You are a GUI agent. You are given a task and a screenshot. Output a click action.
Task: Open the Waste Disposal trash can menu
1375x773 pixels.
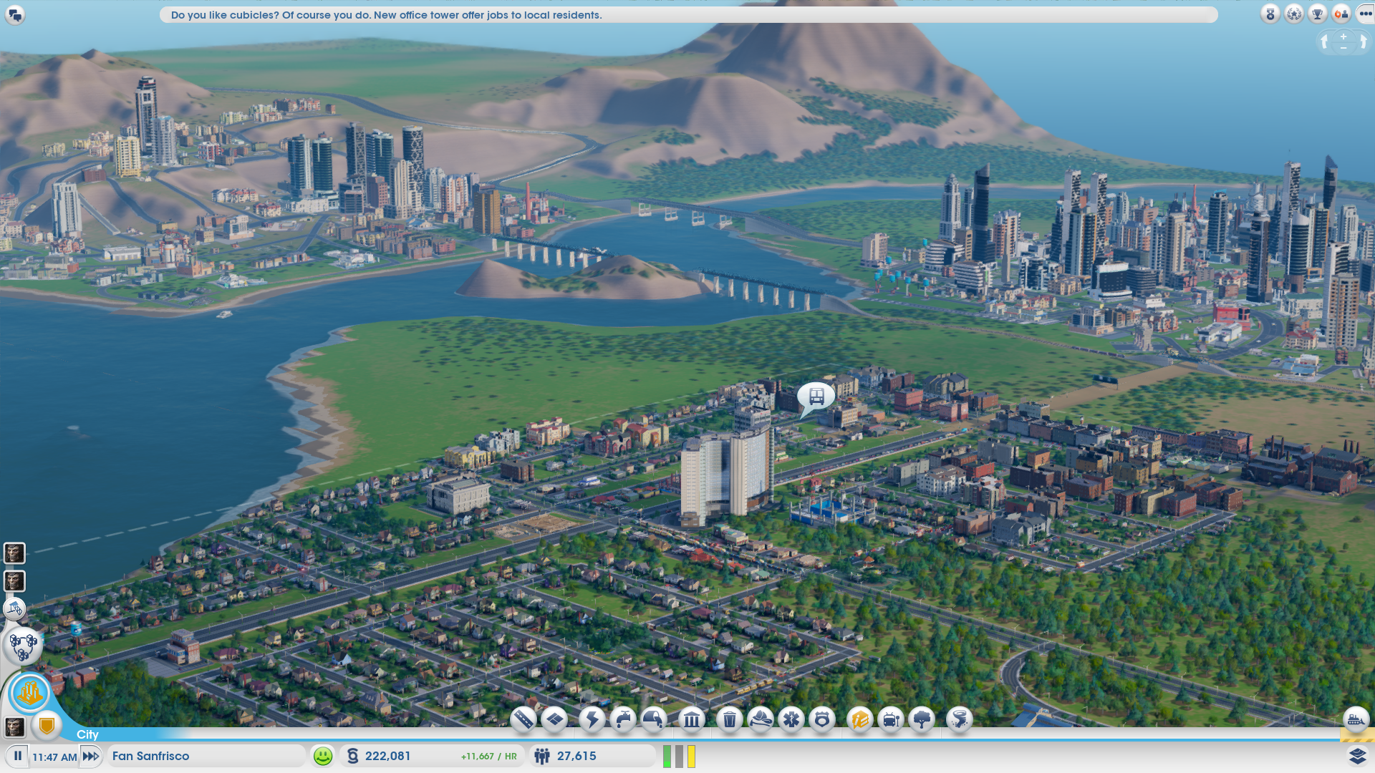(730, 719)
